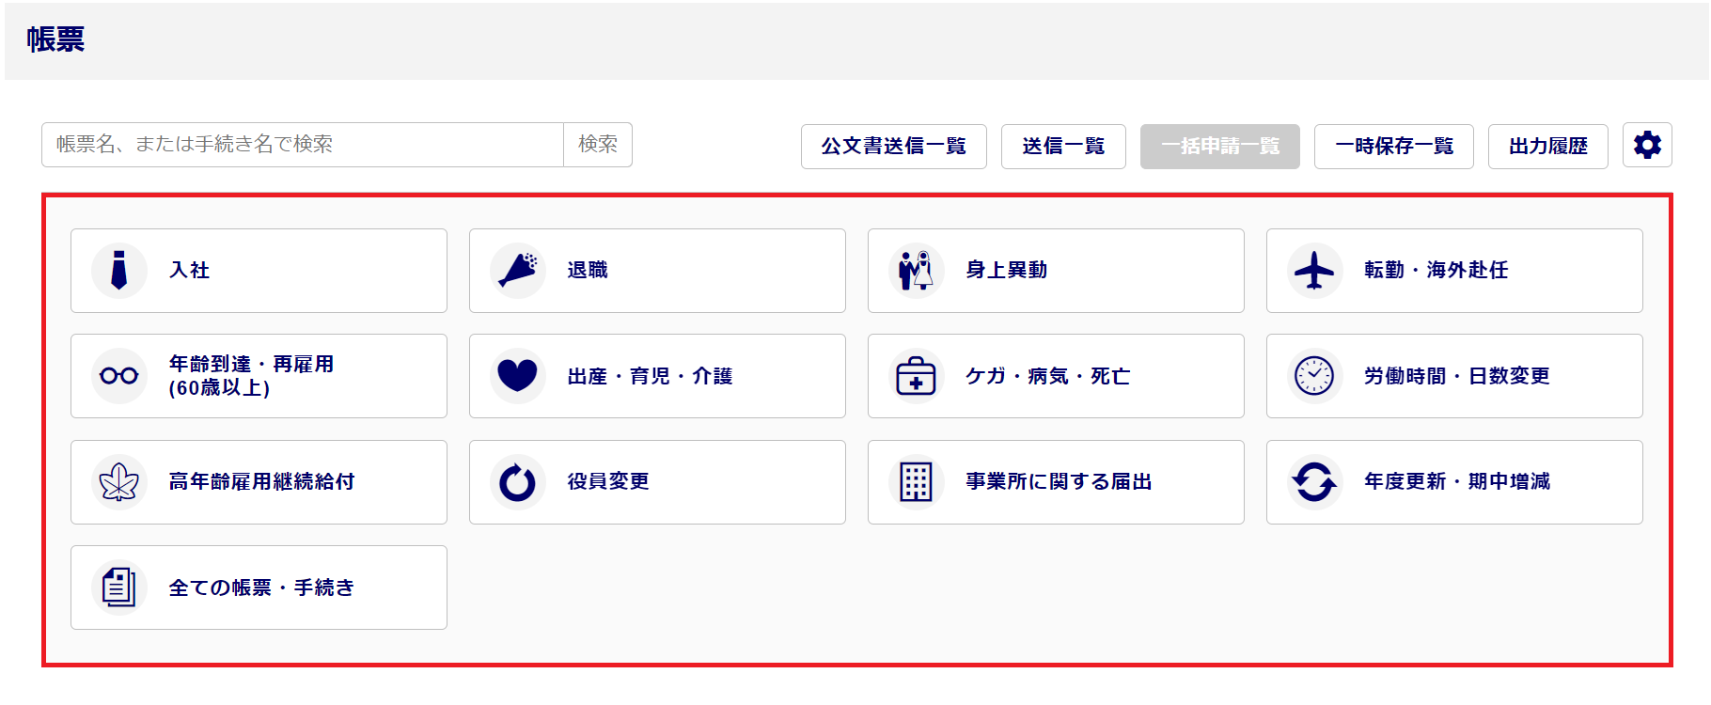Click the first-aid kit icon for ケガ・病気・死亡

click(917, 376)
